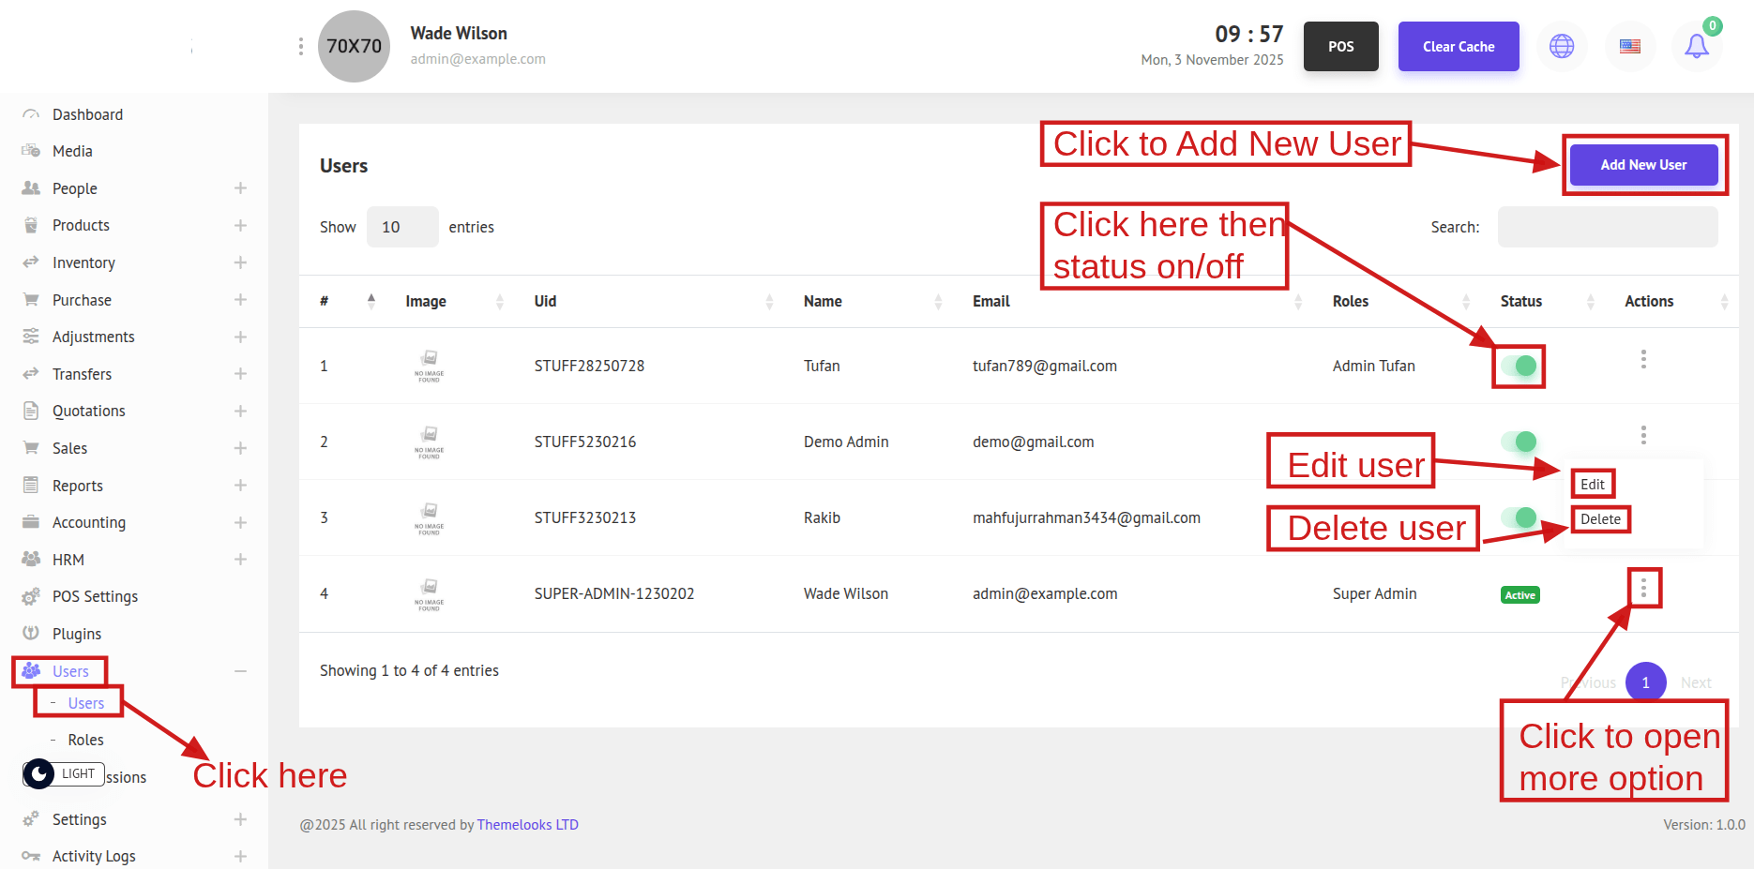Switch the LIGHT theme mode toggle
1754x869 pixels.
click(62, 774)
